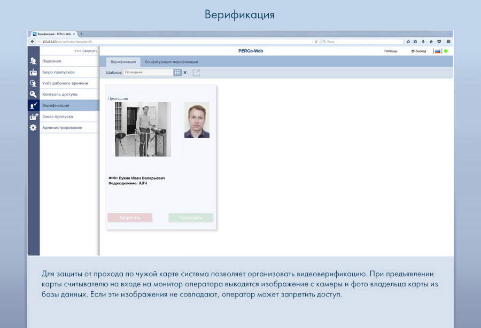The height and width of the screenshot is (328, 481).
Task: Click the open-in-new-window icon beside template
Action: (x=196, y=72)
